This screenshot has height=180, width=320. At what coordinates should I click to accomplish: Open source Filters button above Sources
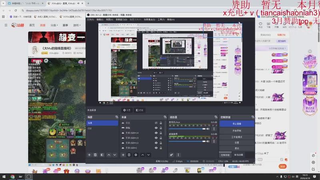(x=140, y=110)
